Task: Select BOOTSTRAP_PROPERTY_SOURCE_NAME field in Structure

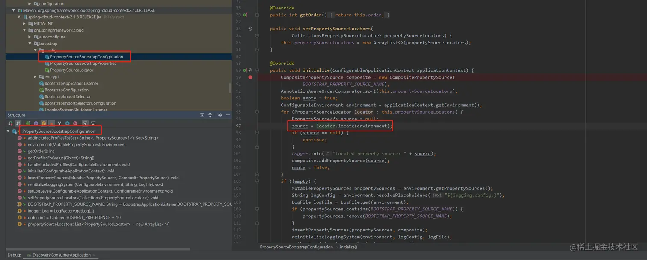Action: click(130, 204)
